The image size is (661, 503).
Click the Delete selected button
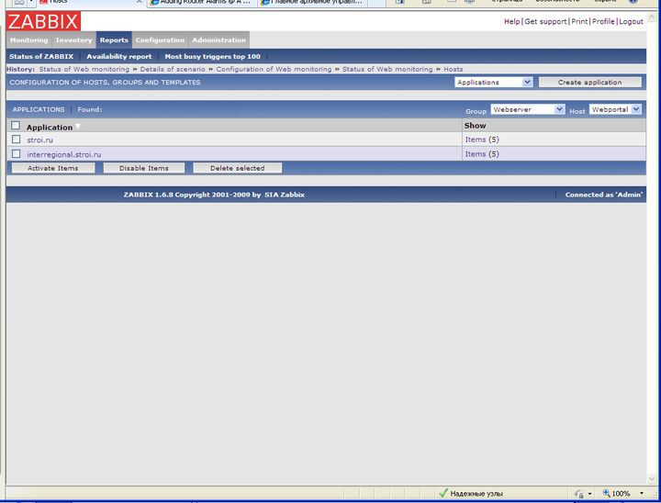pyautogui.click(x=237, y=168)
